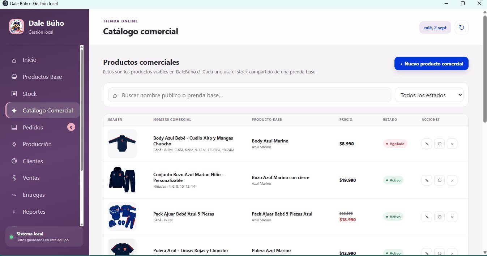Click the Polera Azul product thumbnail
The image size is (487, 256).
pos(122,247)
